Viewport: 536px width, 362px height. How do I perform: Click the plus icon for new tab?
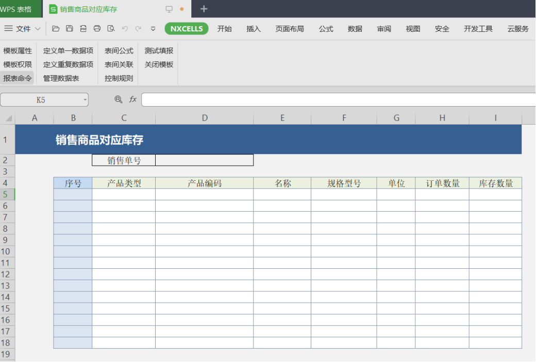pyautogui.click(x=204, y=9)
